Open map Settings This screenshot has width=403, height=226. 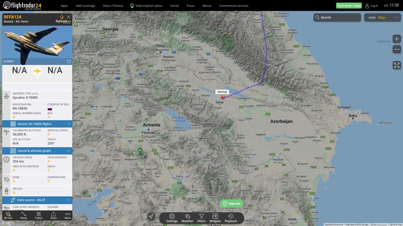tap(172, 218)
